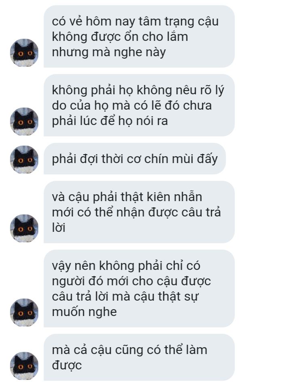291x384 pixels.
Task: Click cat avatar next to 'phải đợi thời cơ' message
Action: 24,160
